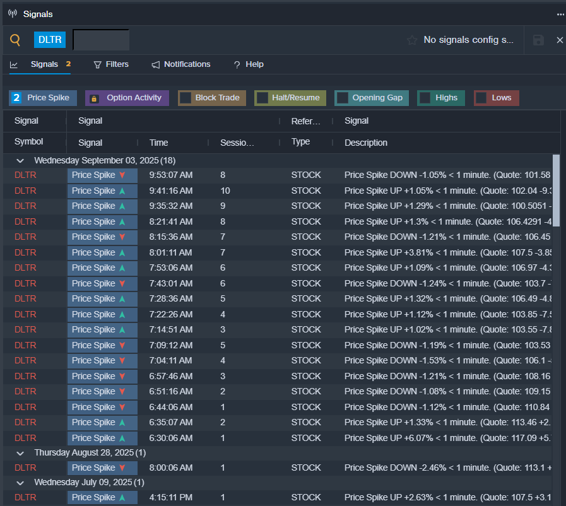
Task: Click the DLTR symbol chip in search bar
Action: pos(50,40)
